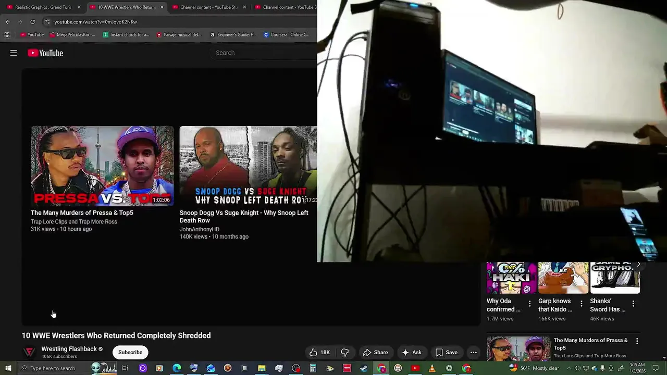Viewport: 667px width, 375px height.
Task: Open the Wrestling Flashback channel avatar
Action: tap(30, 352)
